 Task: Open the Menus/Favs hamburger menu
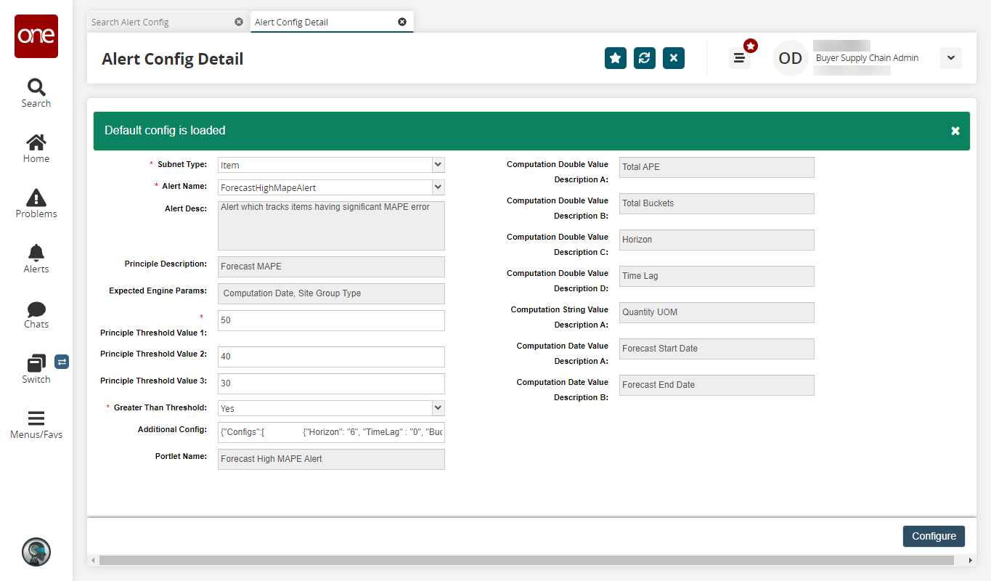[36, 424]
